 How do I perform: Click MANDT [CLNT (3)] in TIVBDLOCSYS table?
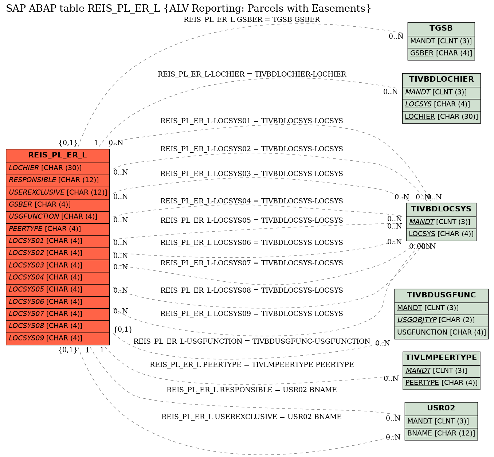click(441, 222)
